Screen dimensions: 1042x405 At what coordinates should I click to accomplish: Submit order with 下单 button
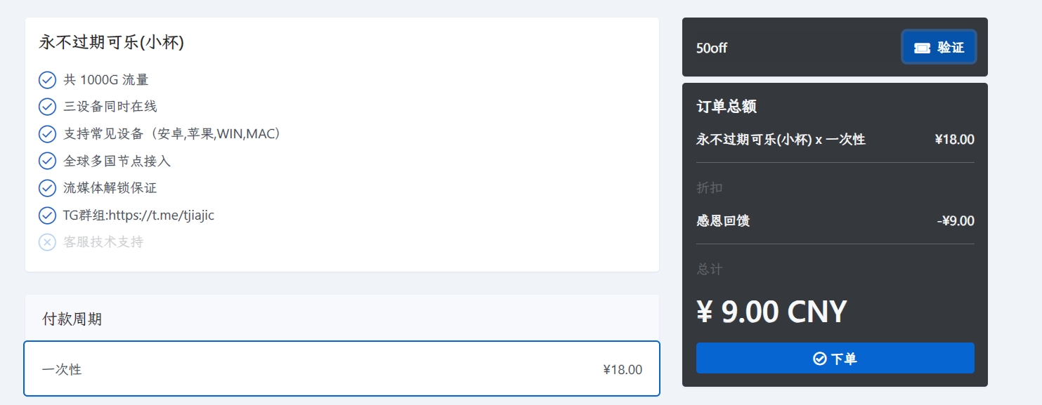click(x=835, y=358)
